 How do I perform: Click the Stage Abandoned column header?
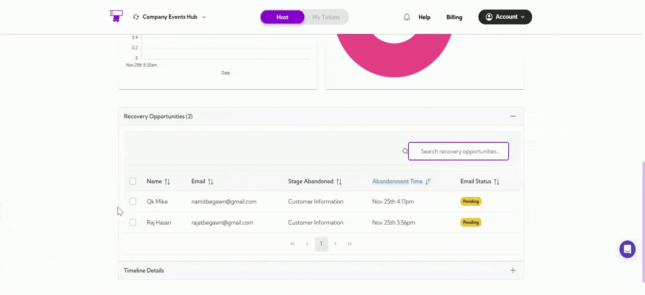pos(311,181)
